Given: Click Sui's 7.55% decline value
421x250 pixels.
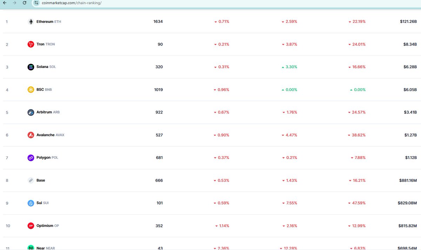Looking at the screenshot, I should tap(289, 203).
